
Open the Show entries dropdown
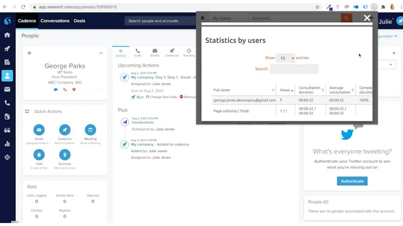point(285,58)
